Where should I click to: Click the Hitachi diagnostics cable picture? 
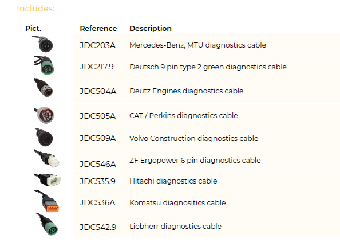point(47,179)
